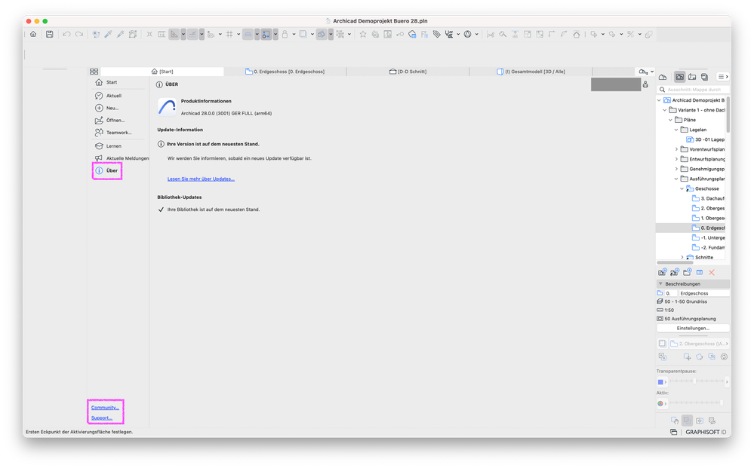Open the Community... link
Viewport: 754px width, 468px height.
[106, 408]
